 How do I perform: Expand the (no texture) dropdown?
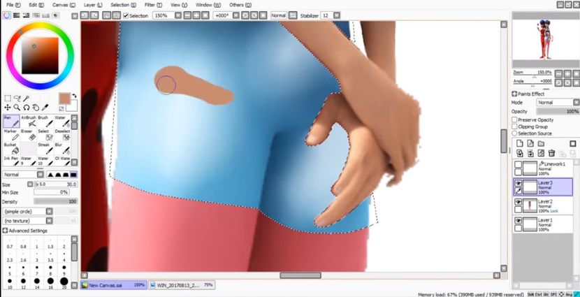click(32, 220)
